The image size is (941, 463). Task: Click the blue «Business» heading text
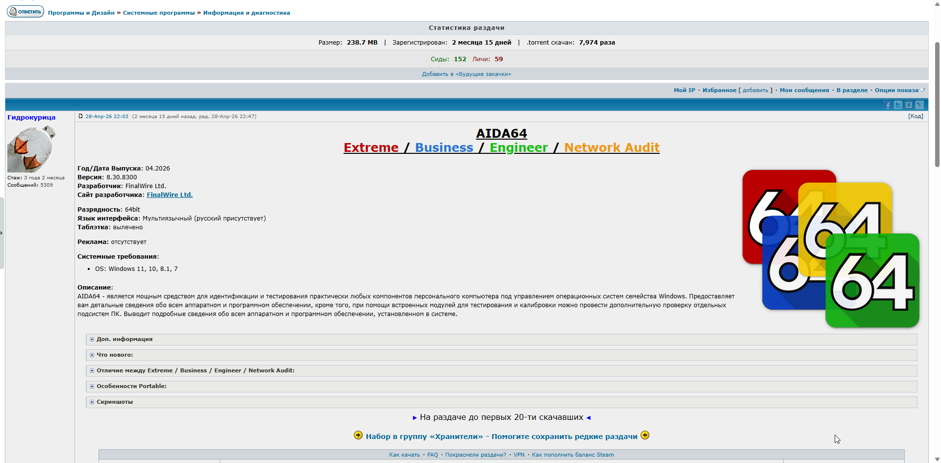click(x=444, y=147)
